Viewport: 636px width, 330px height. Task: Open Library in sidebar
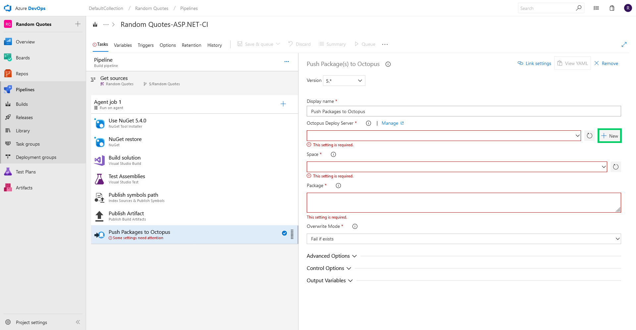click(x=23, y=131)
